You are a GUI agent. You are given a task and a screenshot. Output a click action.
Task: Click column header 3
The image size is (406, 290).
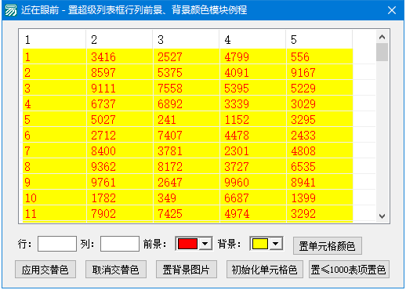point(186,39)
